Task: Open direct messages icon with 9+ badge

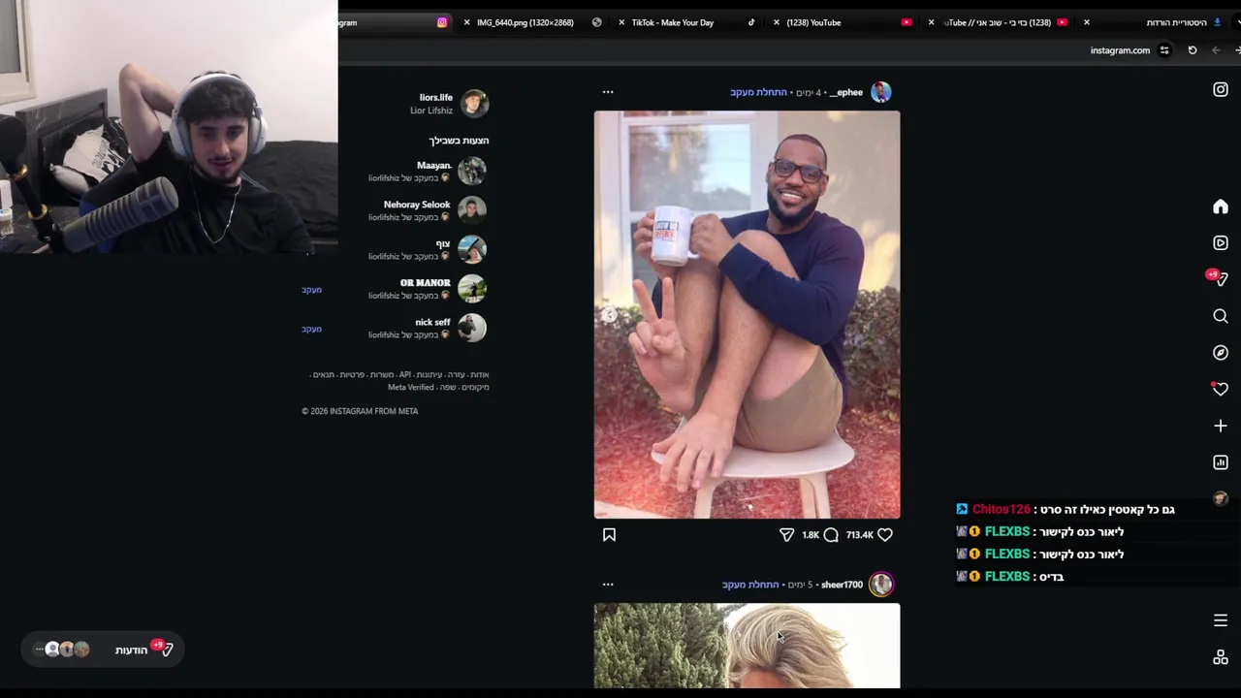Action: click(x=1219, y=278)
